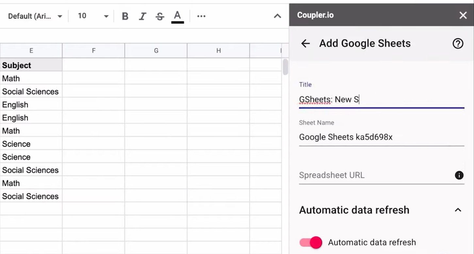Click the Coupler.io panel title
474x254 pixels.
(315, 15)
